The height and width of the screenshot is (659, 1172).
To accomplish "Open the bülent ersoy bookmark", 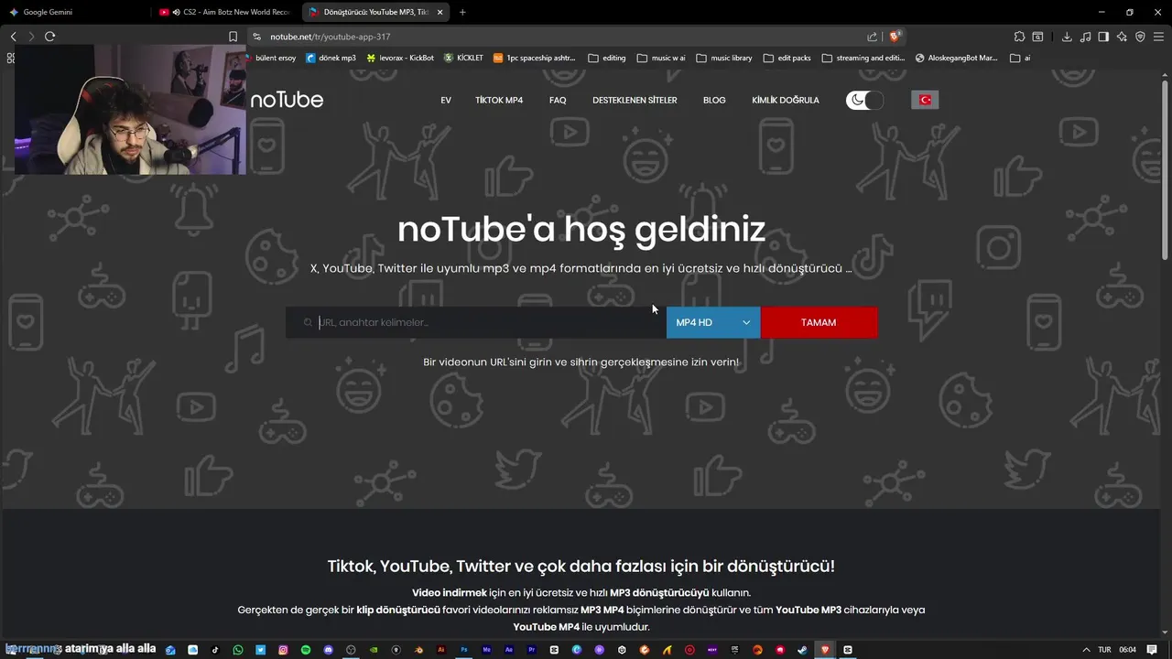I will (x=273, y=58).
